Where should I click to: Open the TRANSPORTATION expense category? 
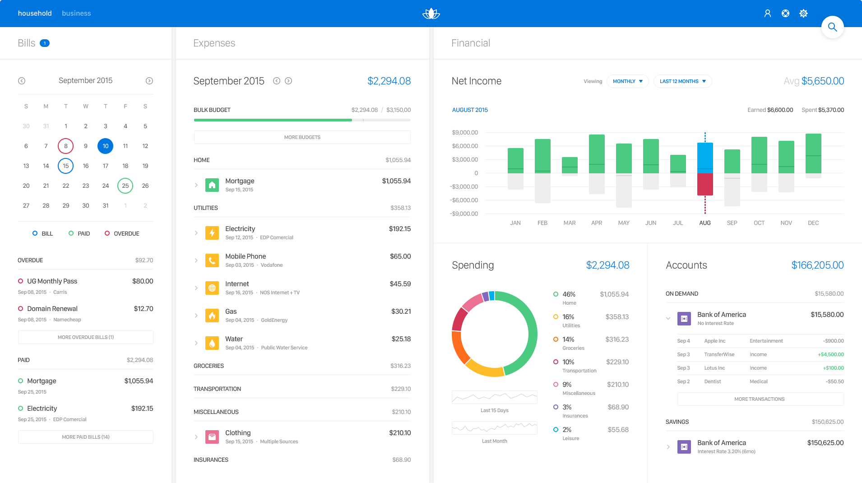[302, 389]
